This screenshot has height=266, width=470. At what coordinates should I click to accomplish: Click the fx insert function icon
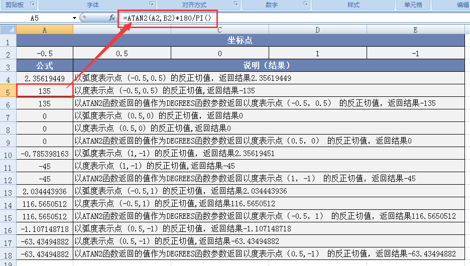112,18
